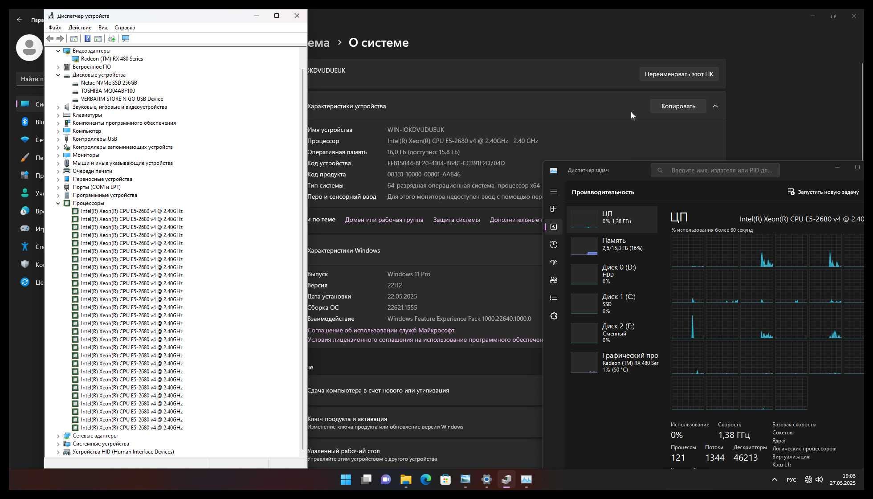
Task: Select Порты (COM и LPT) item
Action: 97,187
